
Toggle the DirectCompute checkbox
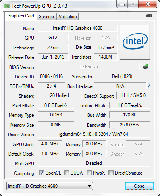[x=111, y=173]
